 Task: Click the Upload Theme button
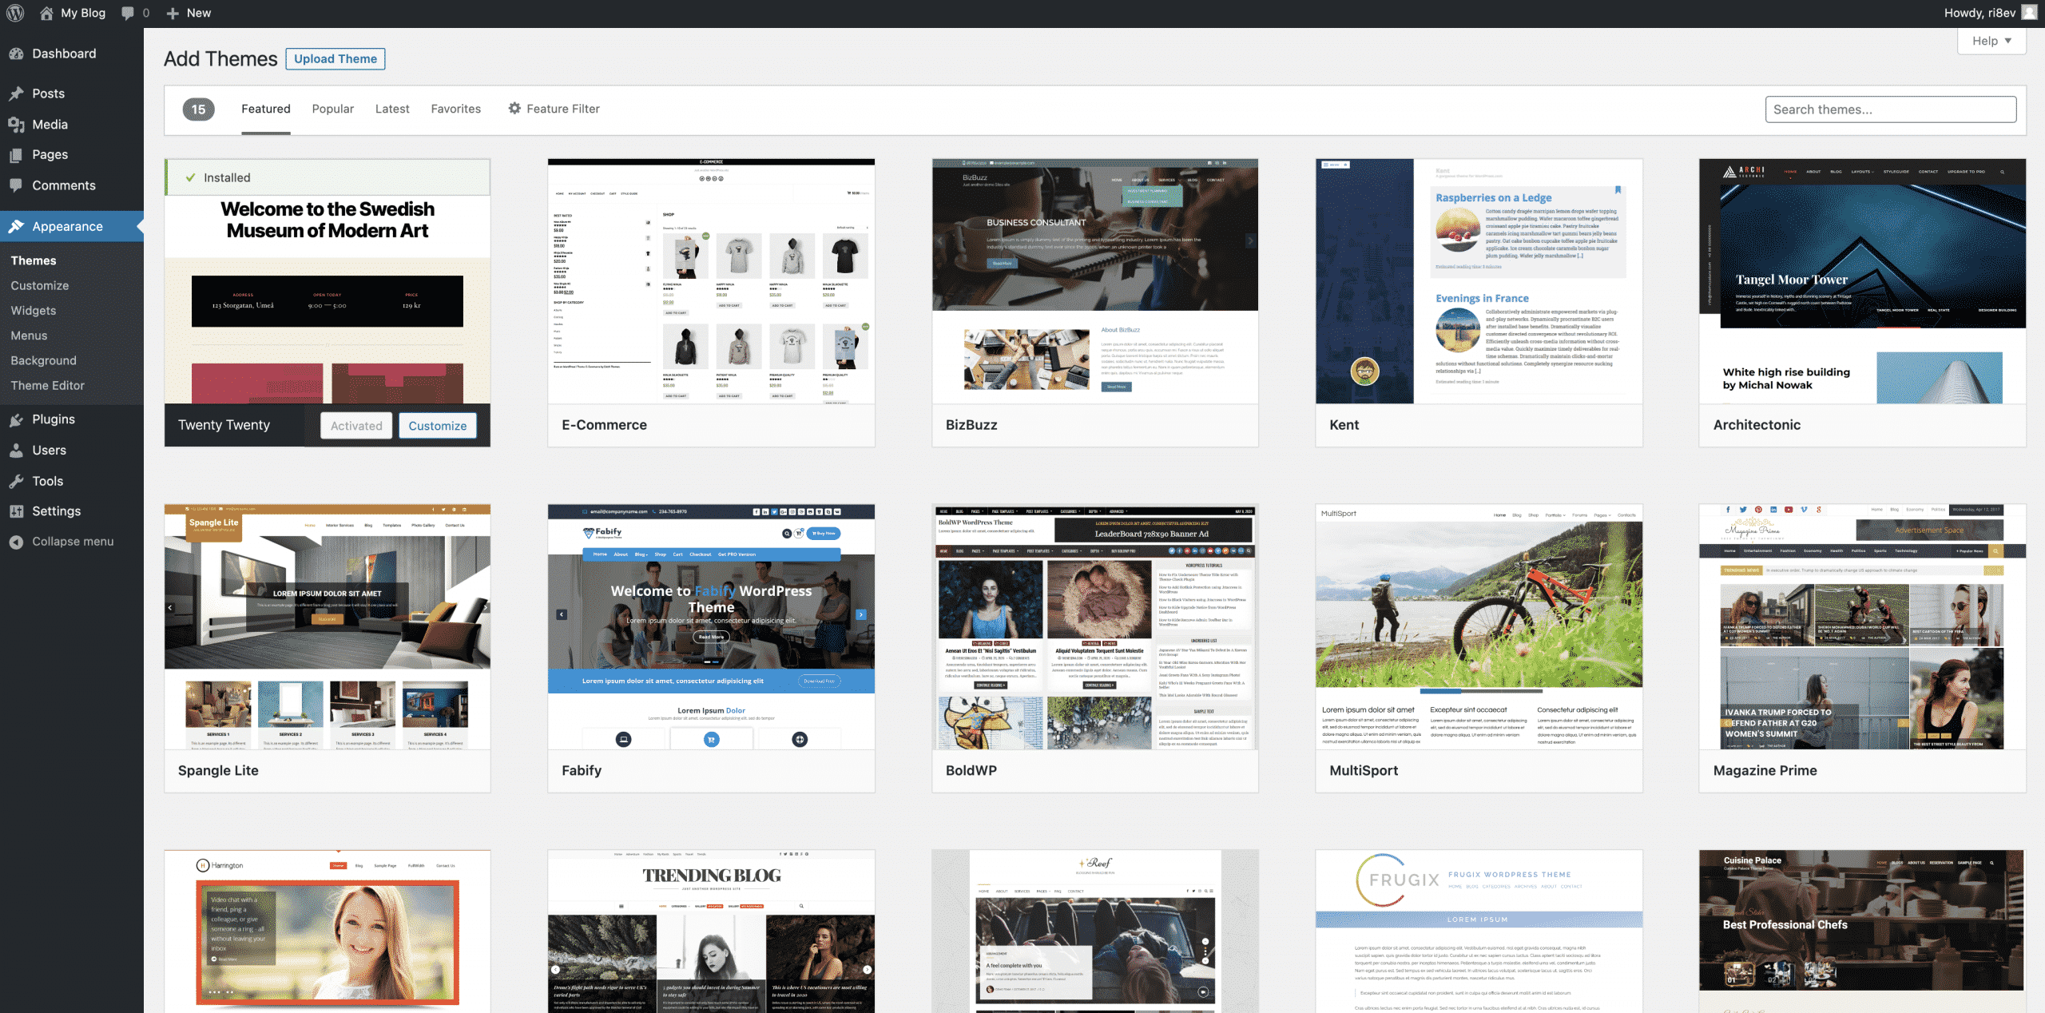[x=336, y=59]
